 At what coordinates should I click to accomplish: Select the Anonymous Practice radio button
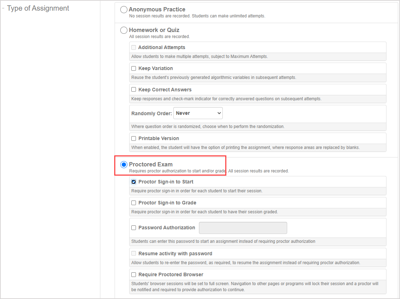(124, 10)
